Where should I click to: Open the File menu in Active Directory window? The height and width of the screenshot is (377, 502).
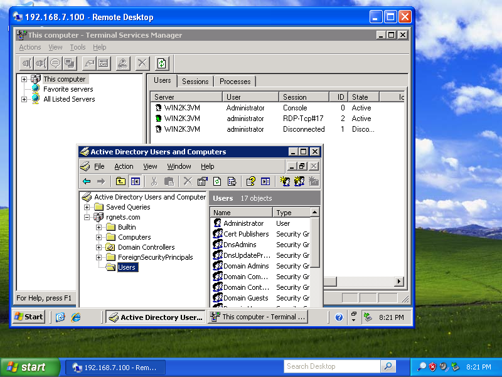point(99,166)
